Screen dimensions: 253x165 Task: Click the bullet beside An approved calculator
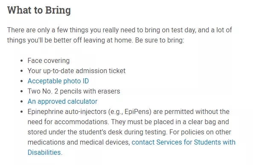point(22,102)
